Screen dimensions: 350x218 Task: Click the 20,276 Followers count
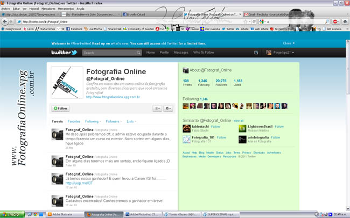click(221, 82)
